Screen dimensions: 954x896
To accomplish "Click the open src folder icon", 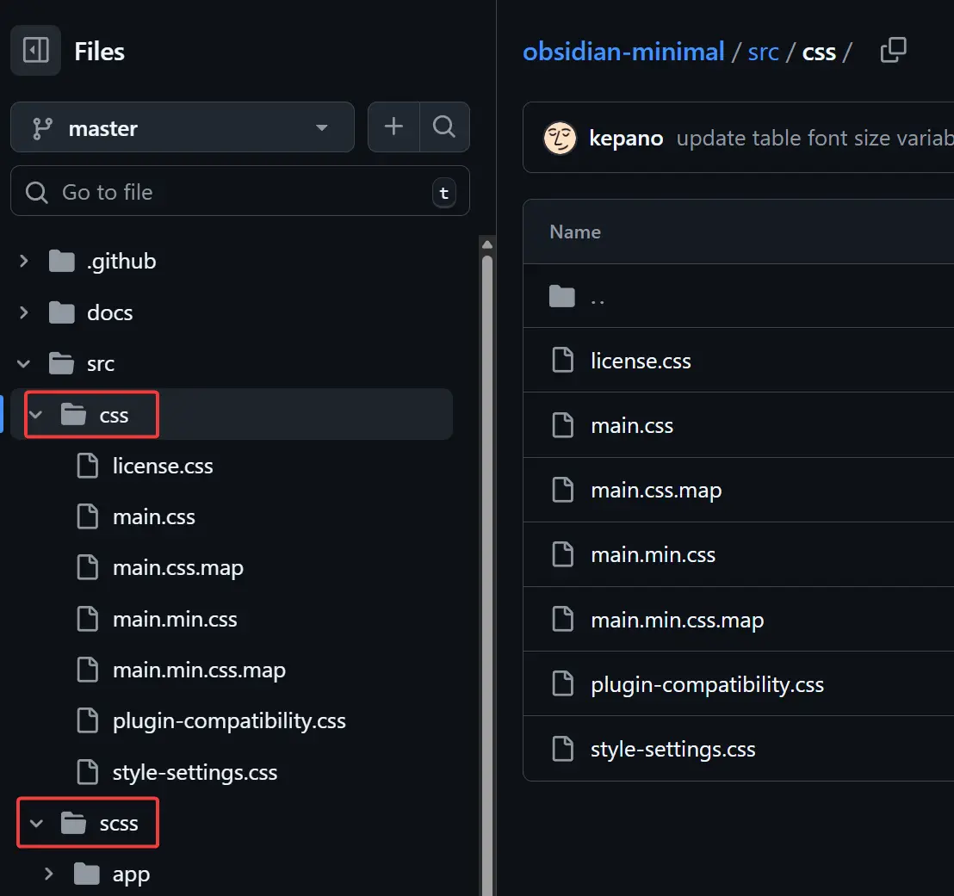I will point(61,364).
